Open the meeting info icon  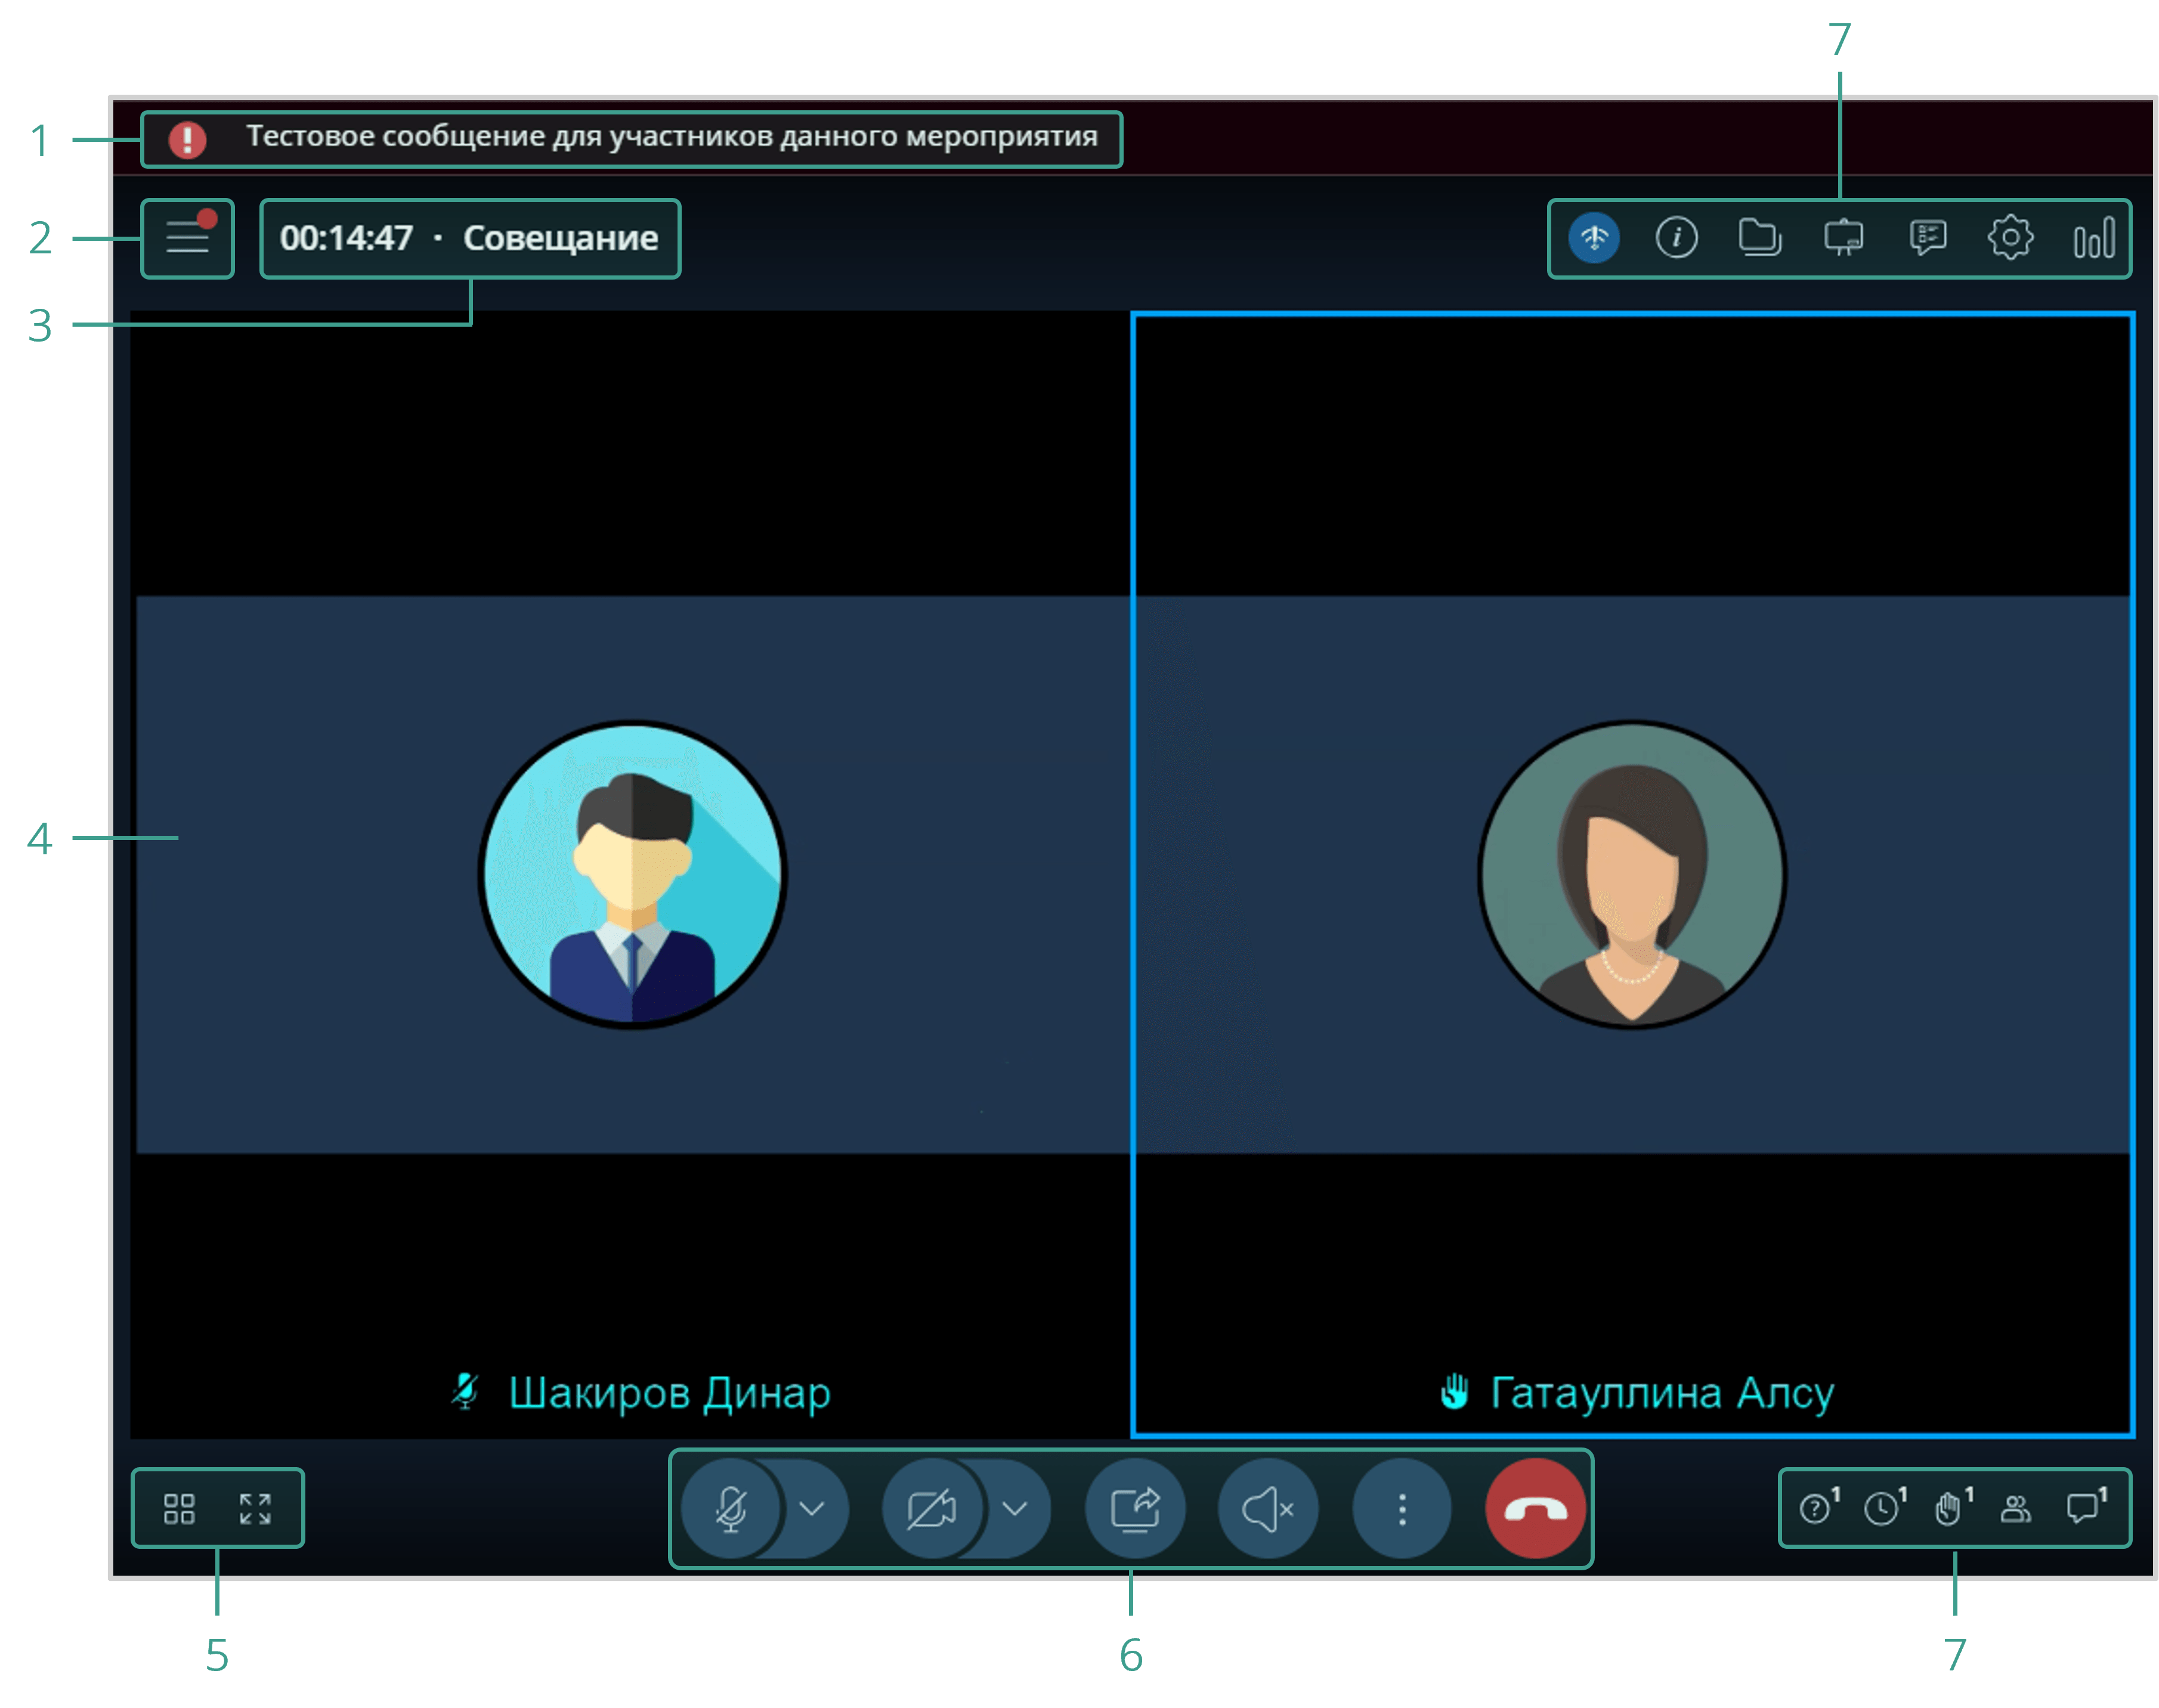(x=1677, y=238)
